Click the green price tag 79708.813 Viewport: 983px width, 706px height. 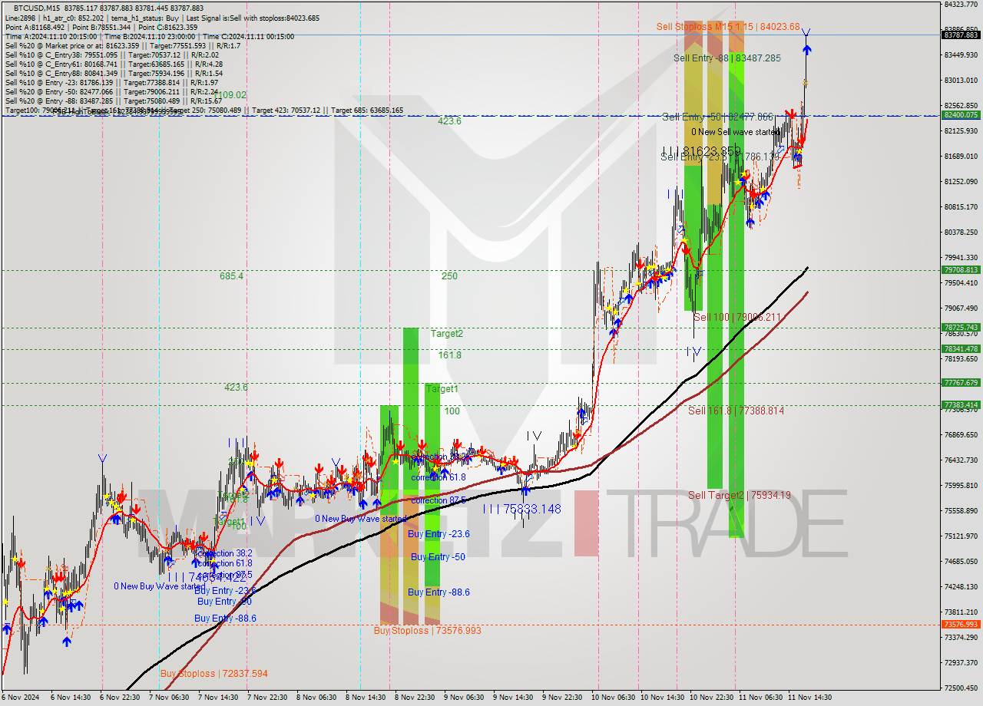point(960,270)
